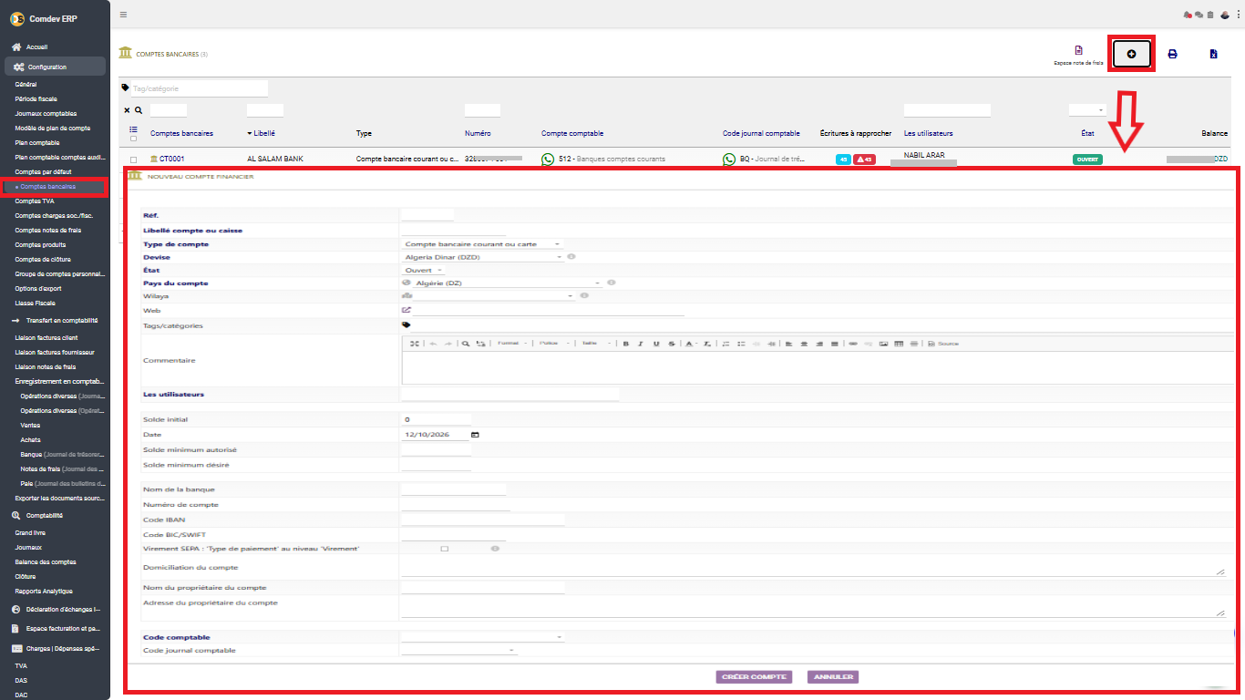The image size is (1245, 700).
Task: Click the Tag/catégorie filter field
Action: [200, 88]
